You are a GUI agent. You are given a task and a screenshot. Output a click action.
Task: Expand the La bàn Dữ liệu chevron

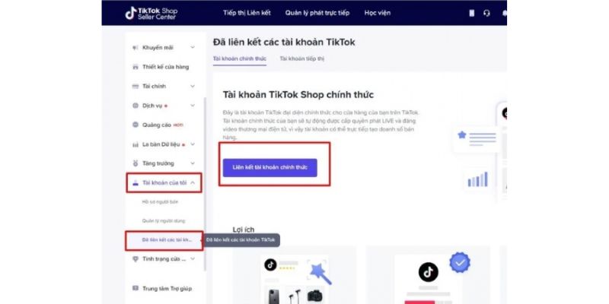tap(193, 144)
